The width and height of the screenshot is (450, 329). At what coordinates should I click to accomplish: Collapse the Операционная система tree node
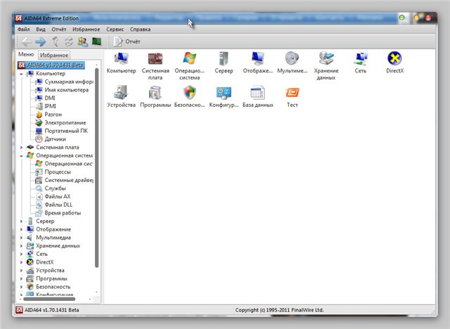[21, 156]
